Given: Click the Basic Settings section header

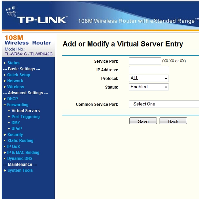Looking at the screenshot, I should pyautogui.click(x=22, y=69).
